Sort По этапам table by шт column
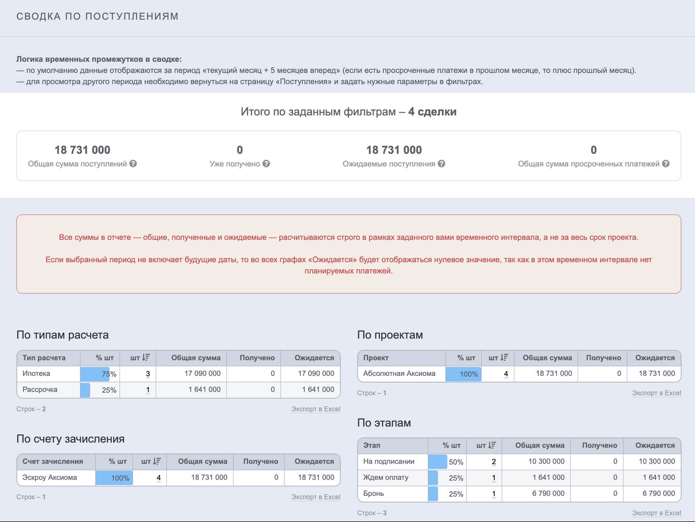This screenshot has height=522, width=695. click(486, 445)
